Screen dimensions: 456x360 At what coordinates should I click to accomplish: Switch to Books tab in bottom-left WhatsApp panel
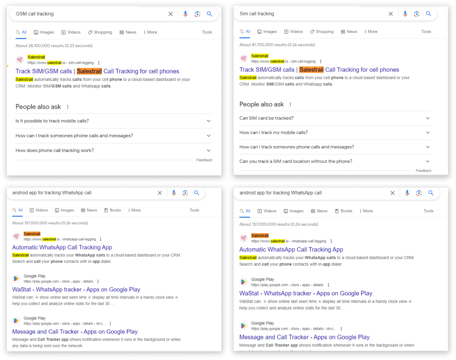(112, 210)
